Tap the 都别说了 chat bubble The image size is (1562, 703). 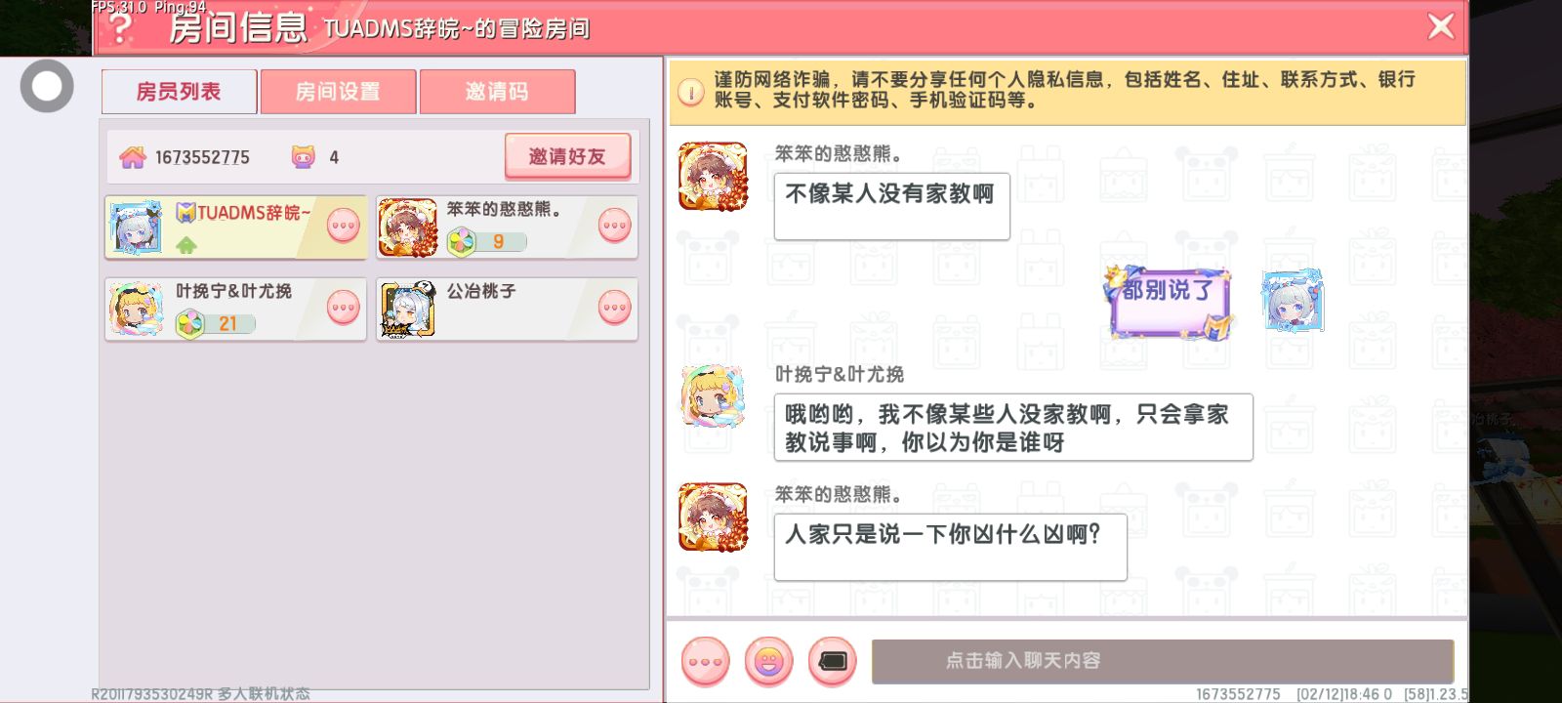point(1168,302)
